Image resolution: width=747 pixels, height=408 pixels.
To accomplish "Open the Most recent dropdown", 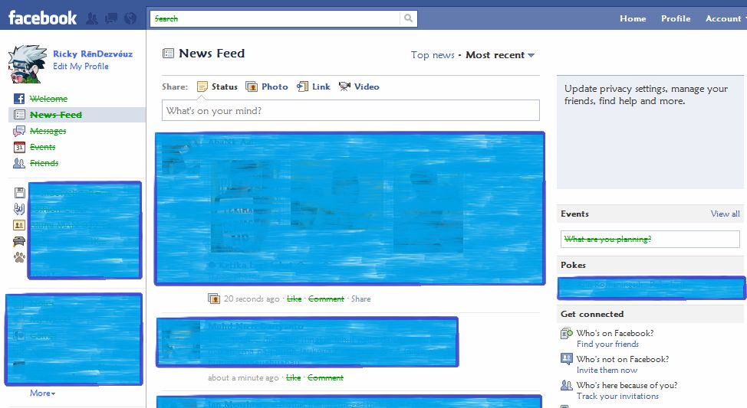I will pos(500,55).
